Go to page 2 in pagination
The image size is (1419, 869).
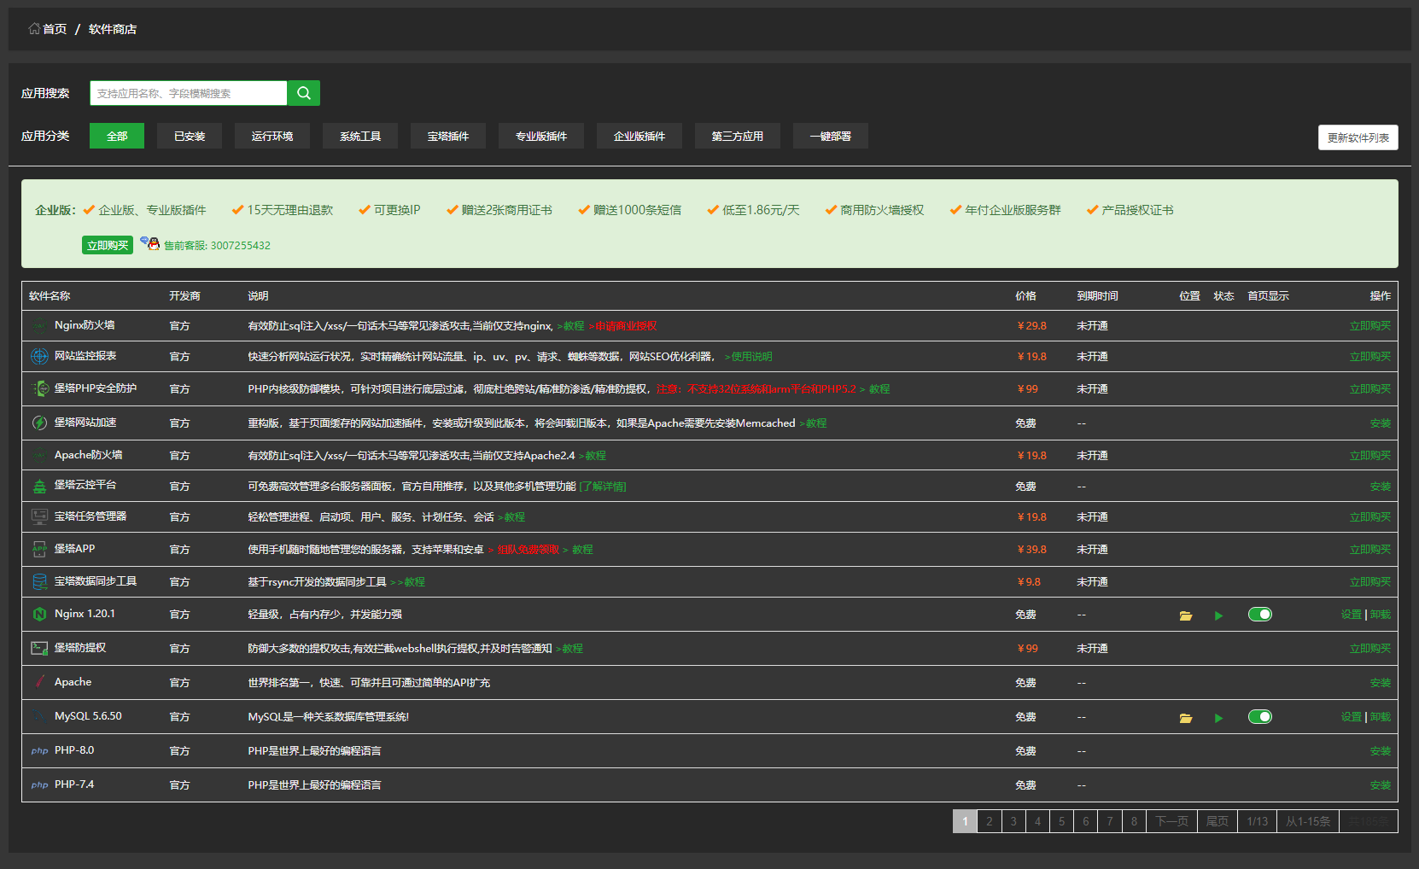[990, 821]
